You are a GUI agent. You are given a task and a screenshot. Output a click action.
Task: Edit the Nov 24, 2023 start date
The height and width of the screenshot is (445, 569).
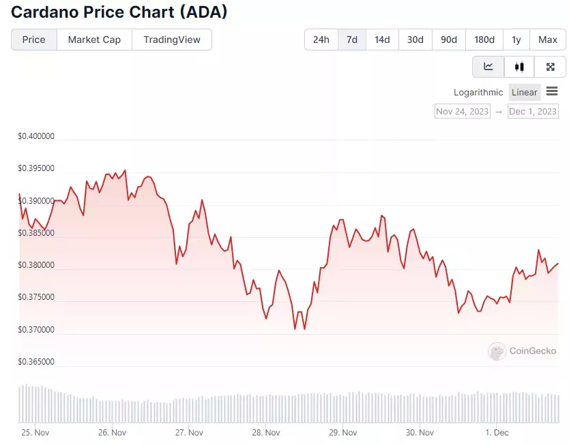tap(463, 111)
